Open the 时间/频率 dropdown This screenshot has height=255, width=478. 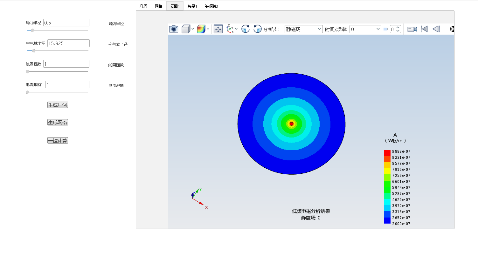(x=365, y=29)
